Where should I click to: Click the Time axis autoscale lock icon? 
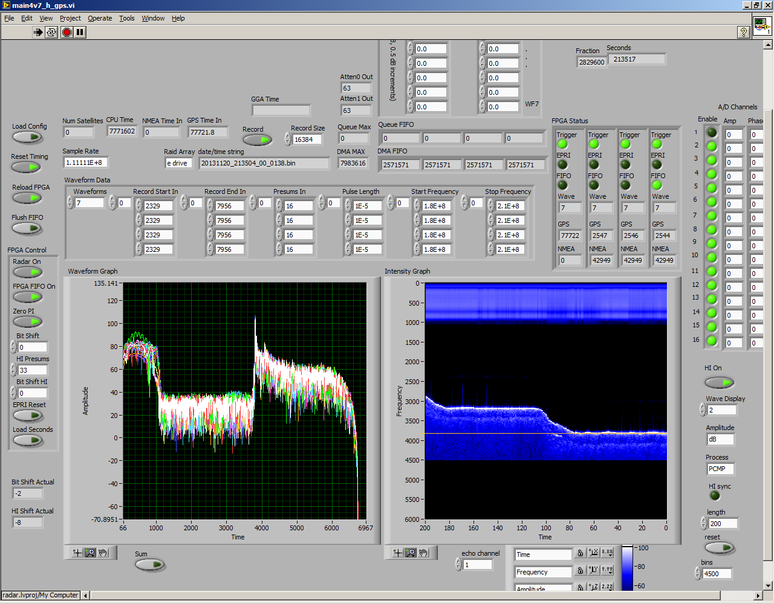coord(580,553)
